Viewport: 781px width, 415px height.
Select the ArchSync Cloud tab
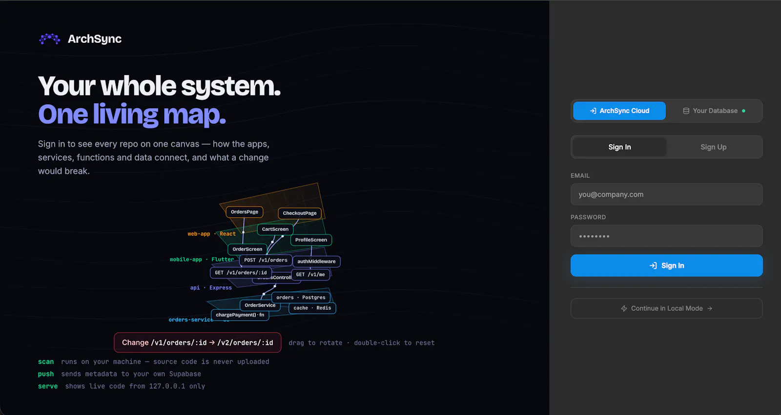(619, 111)
